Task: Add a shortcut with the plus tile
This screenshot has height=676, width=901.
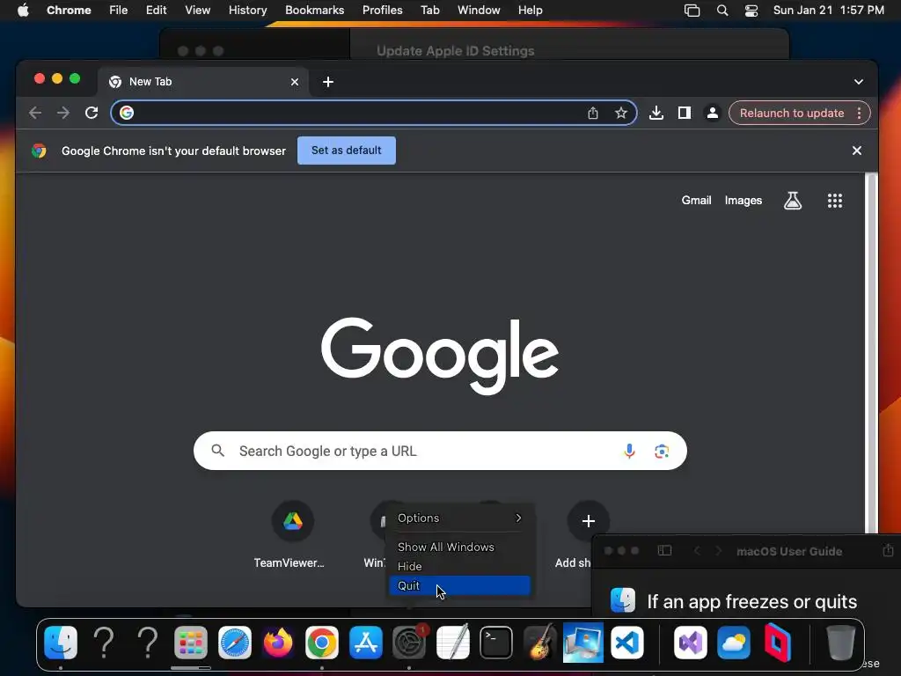Action: pos(588,521)
